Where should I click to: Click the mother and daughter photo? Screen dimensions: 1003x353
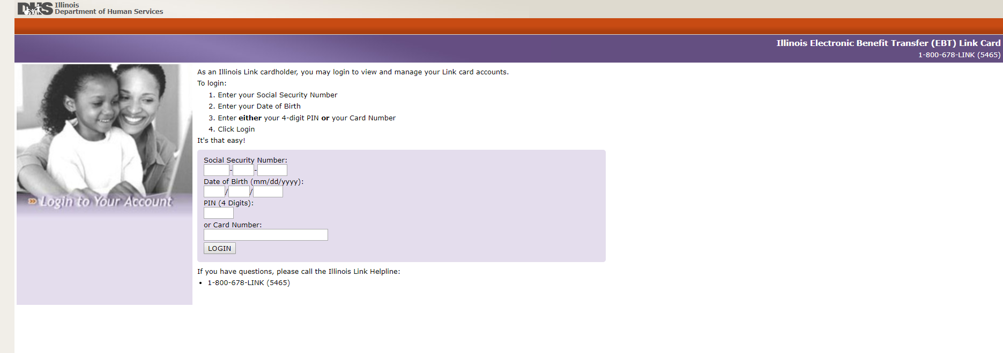(105, 128)
